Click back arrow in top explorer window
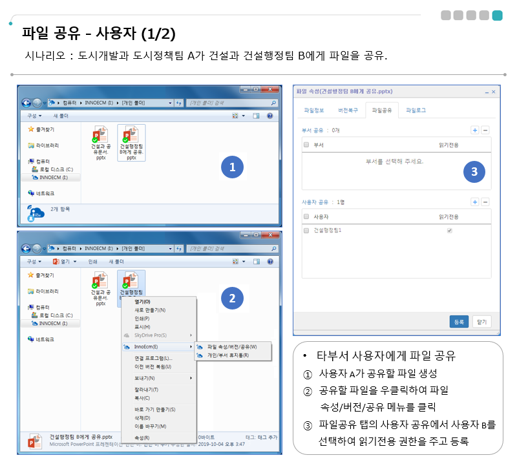Viewport: 517px width, 462px height. tap(27, 103)
